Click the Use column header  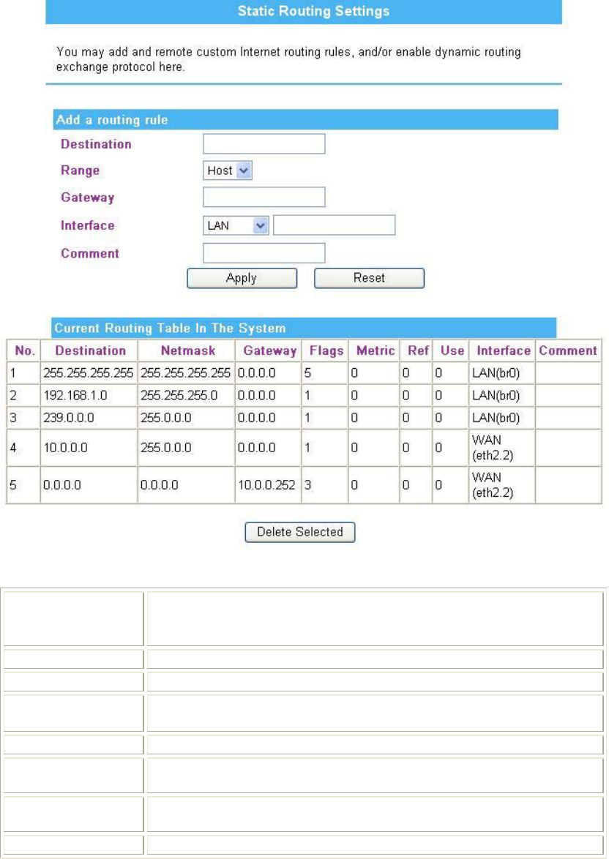[x=451, y=350]
